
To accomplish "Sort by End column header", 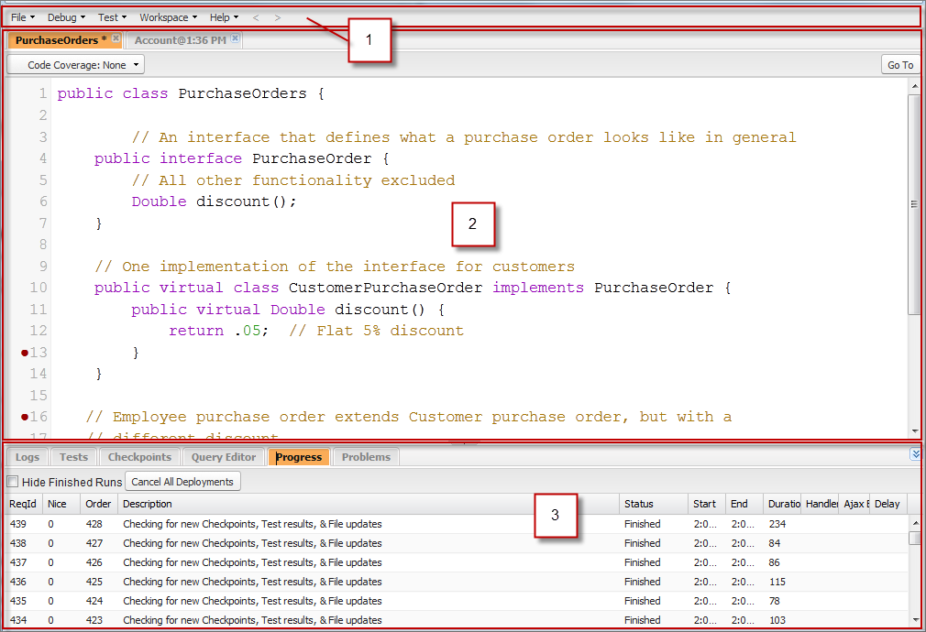I will [x=744, y=504].
